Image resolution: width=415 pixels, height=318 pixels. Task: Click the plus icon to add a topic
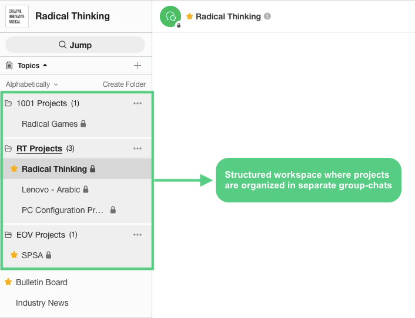click(x=138, y=66)
